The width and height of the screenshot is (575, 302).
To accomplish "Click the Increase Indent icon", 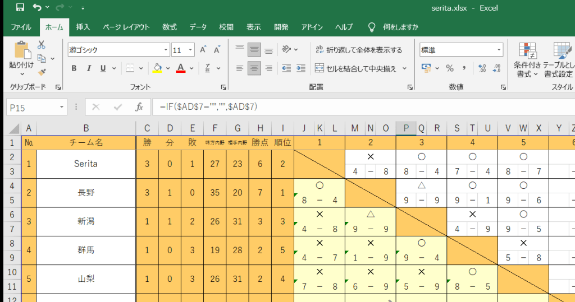I will click(302, 68).
